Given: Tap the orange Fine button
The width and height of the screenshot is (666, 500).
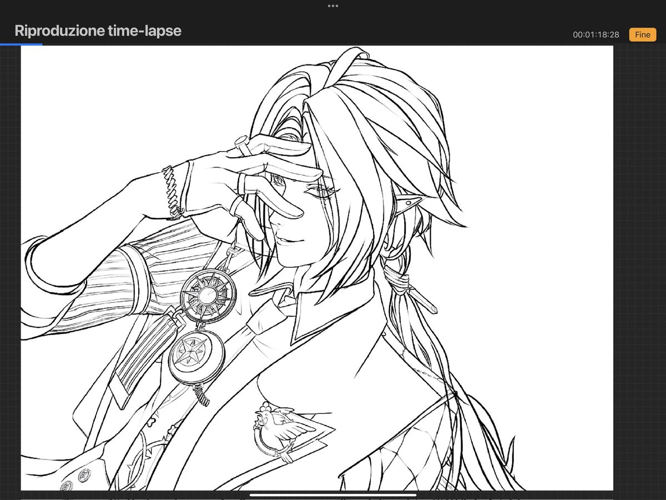Looking at the screenshot, I should tap(642, 34).
